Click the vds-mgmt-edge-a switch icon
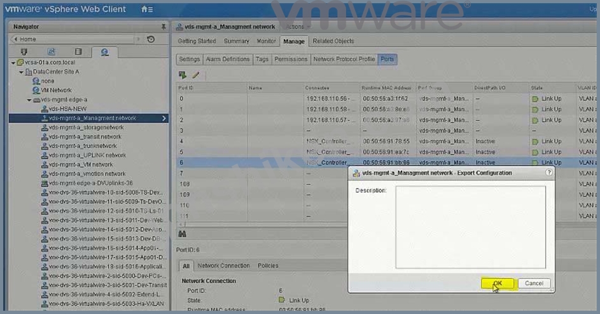Viewport: 600px width, 314px height. pos(36,100)
